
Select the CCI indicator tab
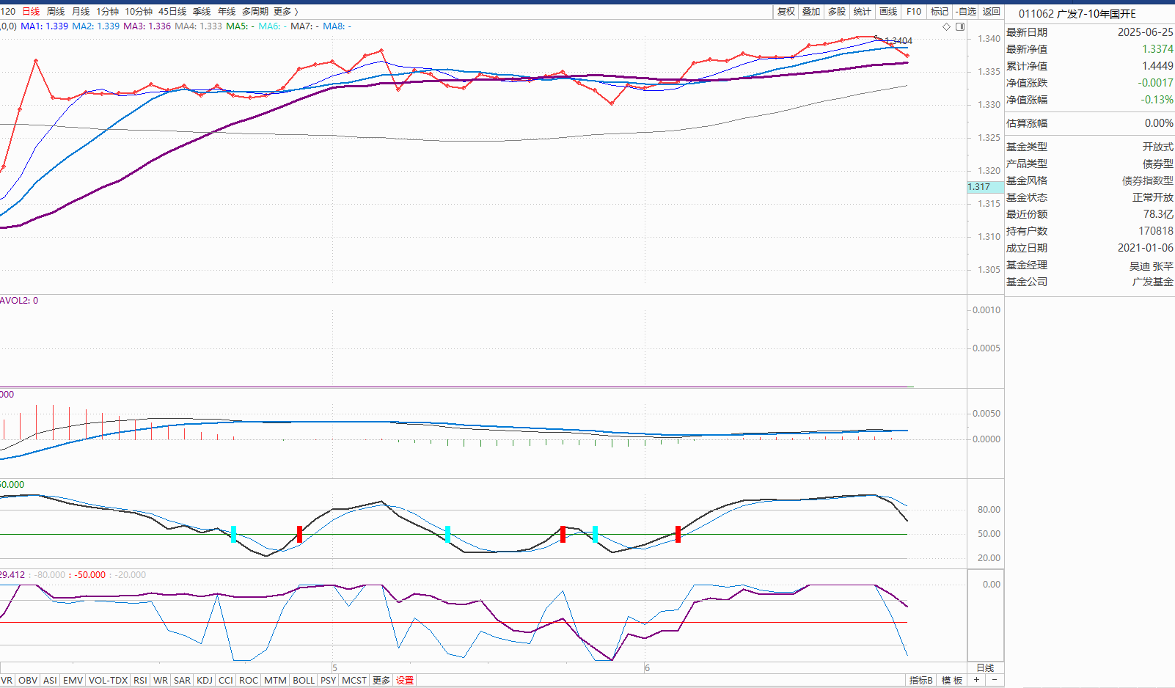226,681
